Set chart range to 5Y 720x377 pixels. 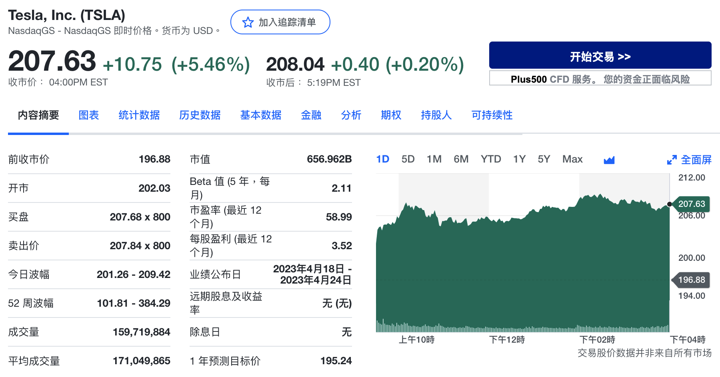click(x=544, y=159)
